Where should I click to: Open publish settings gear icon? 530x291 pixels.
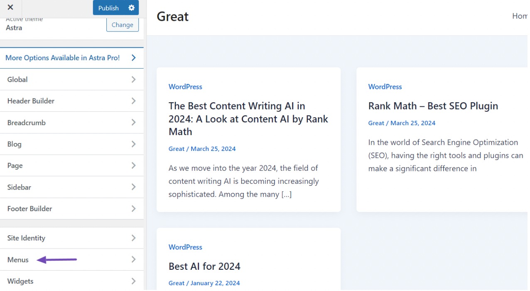click(132, 8)
